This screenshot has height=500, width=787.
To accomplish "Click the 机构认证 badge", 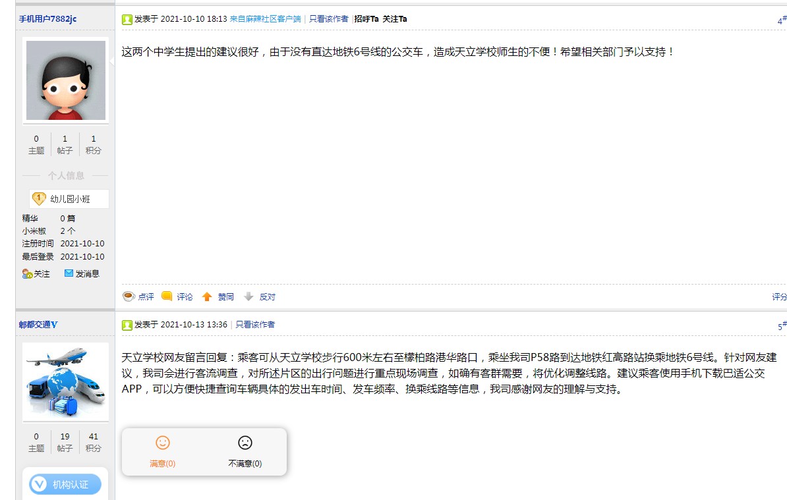I will click(65, 484).
